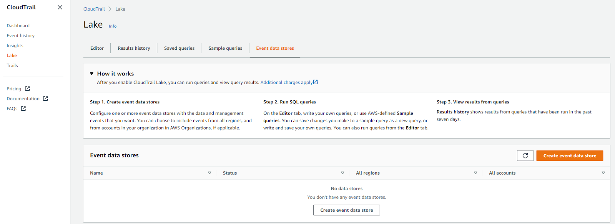Click the All regions column header text
This screenshot has width=615, height=224.
point(368,173)
